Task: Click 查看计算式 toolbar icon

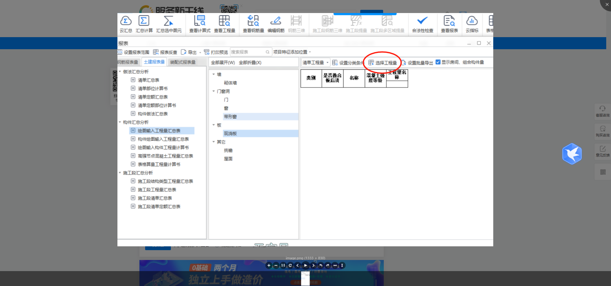Action: [200, 24]
